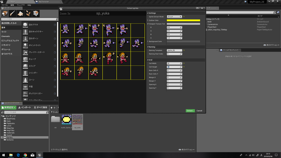Click the すべて保存 button

41,108
